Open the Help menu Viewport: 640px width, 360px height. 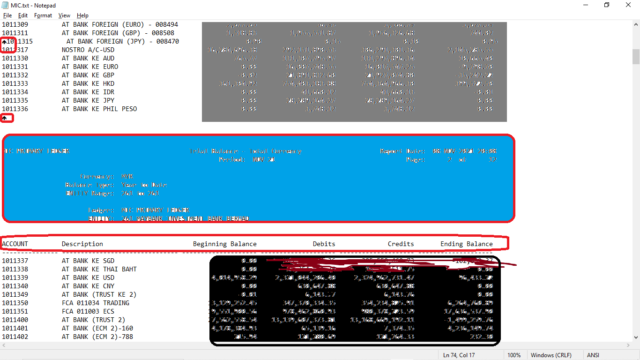tap(82, 15)
